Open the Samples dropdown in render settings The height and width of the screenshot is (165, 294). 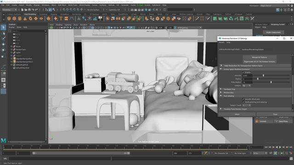[247, 86]
